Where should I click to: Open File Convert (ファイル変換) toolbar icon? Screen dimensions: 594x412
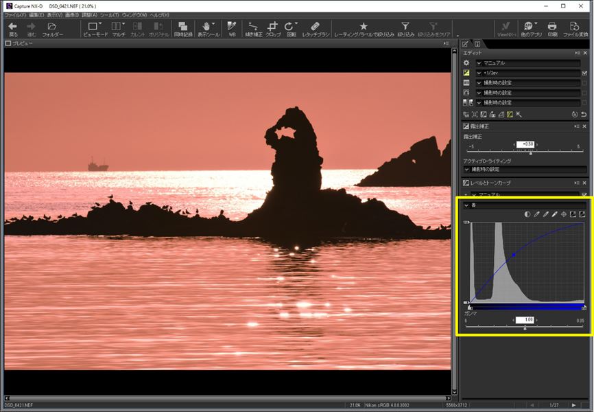(575, 26)
